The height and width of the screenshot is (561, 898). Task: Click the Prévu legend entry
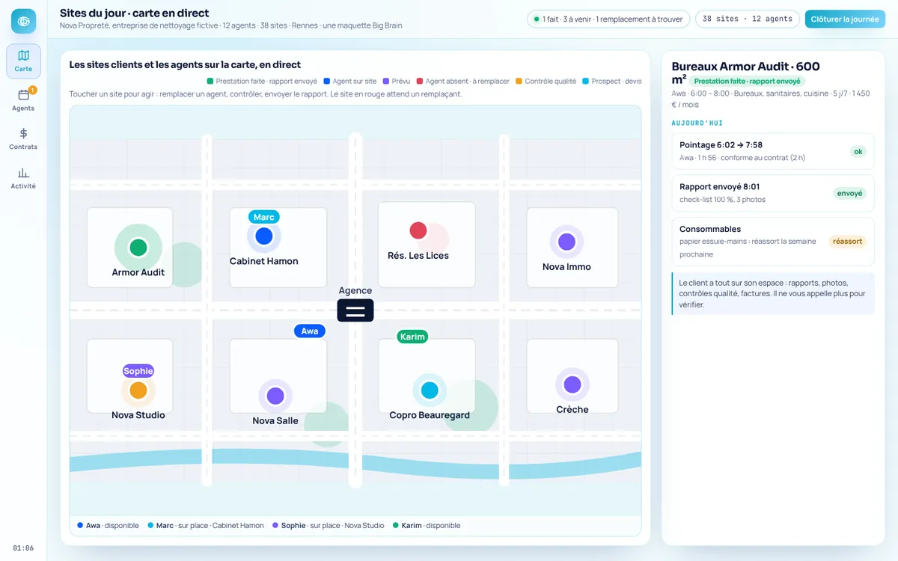tap(396, 81)
